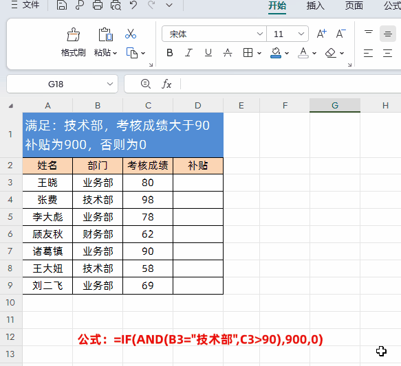Click the zoom magnifier icon in formula bar
Image resolution: width=401 pixels, height=366 pixels.
(x=146, y=84)
